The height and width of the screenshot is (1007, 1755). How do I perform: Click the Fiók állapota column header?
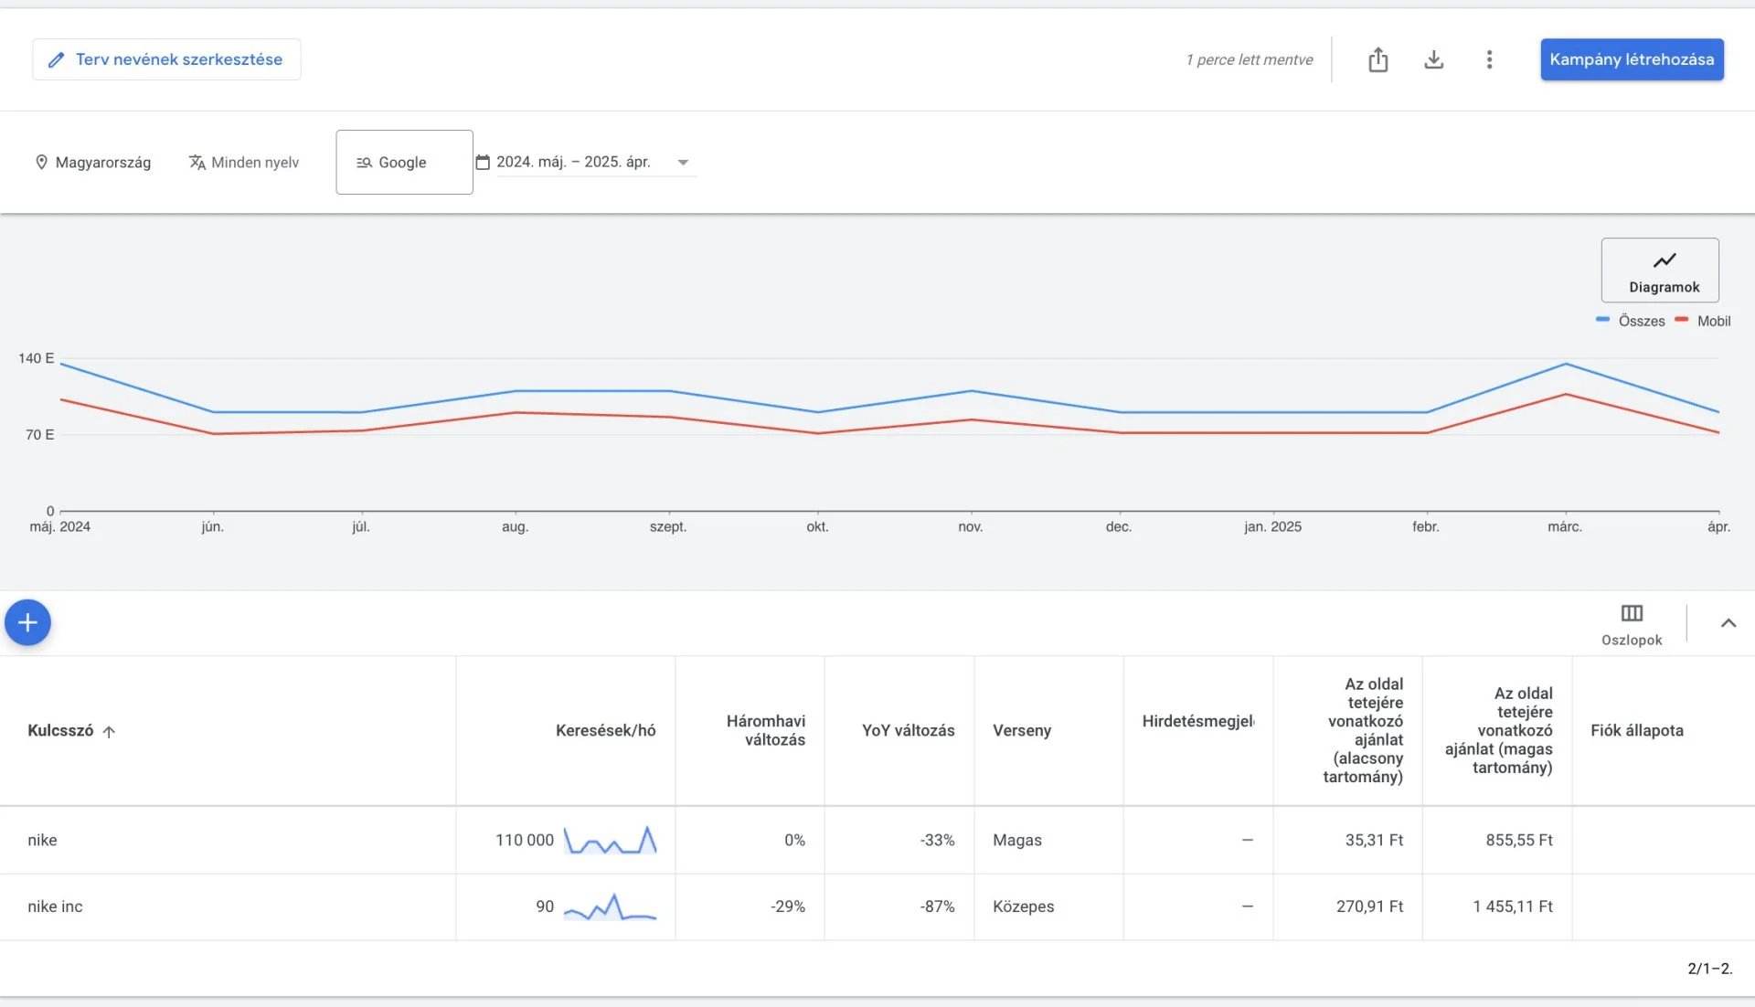click(x=1636, y=730)
